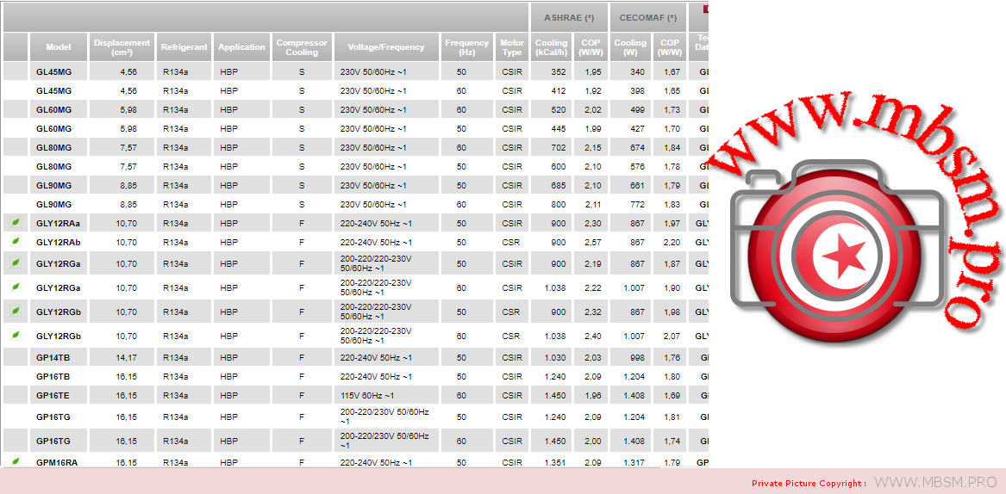Click the leaf icon in the GPM16RA row
The image size is (1006, 494).
click(15, 462)
